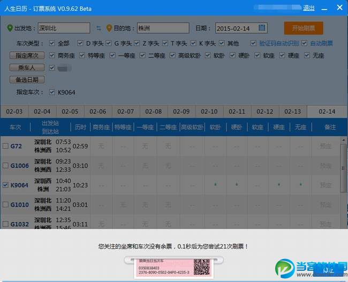This screenshot has width=348, height=282.
Task: Select train G1010 row checkbox
Action: coord(5,205)
